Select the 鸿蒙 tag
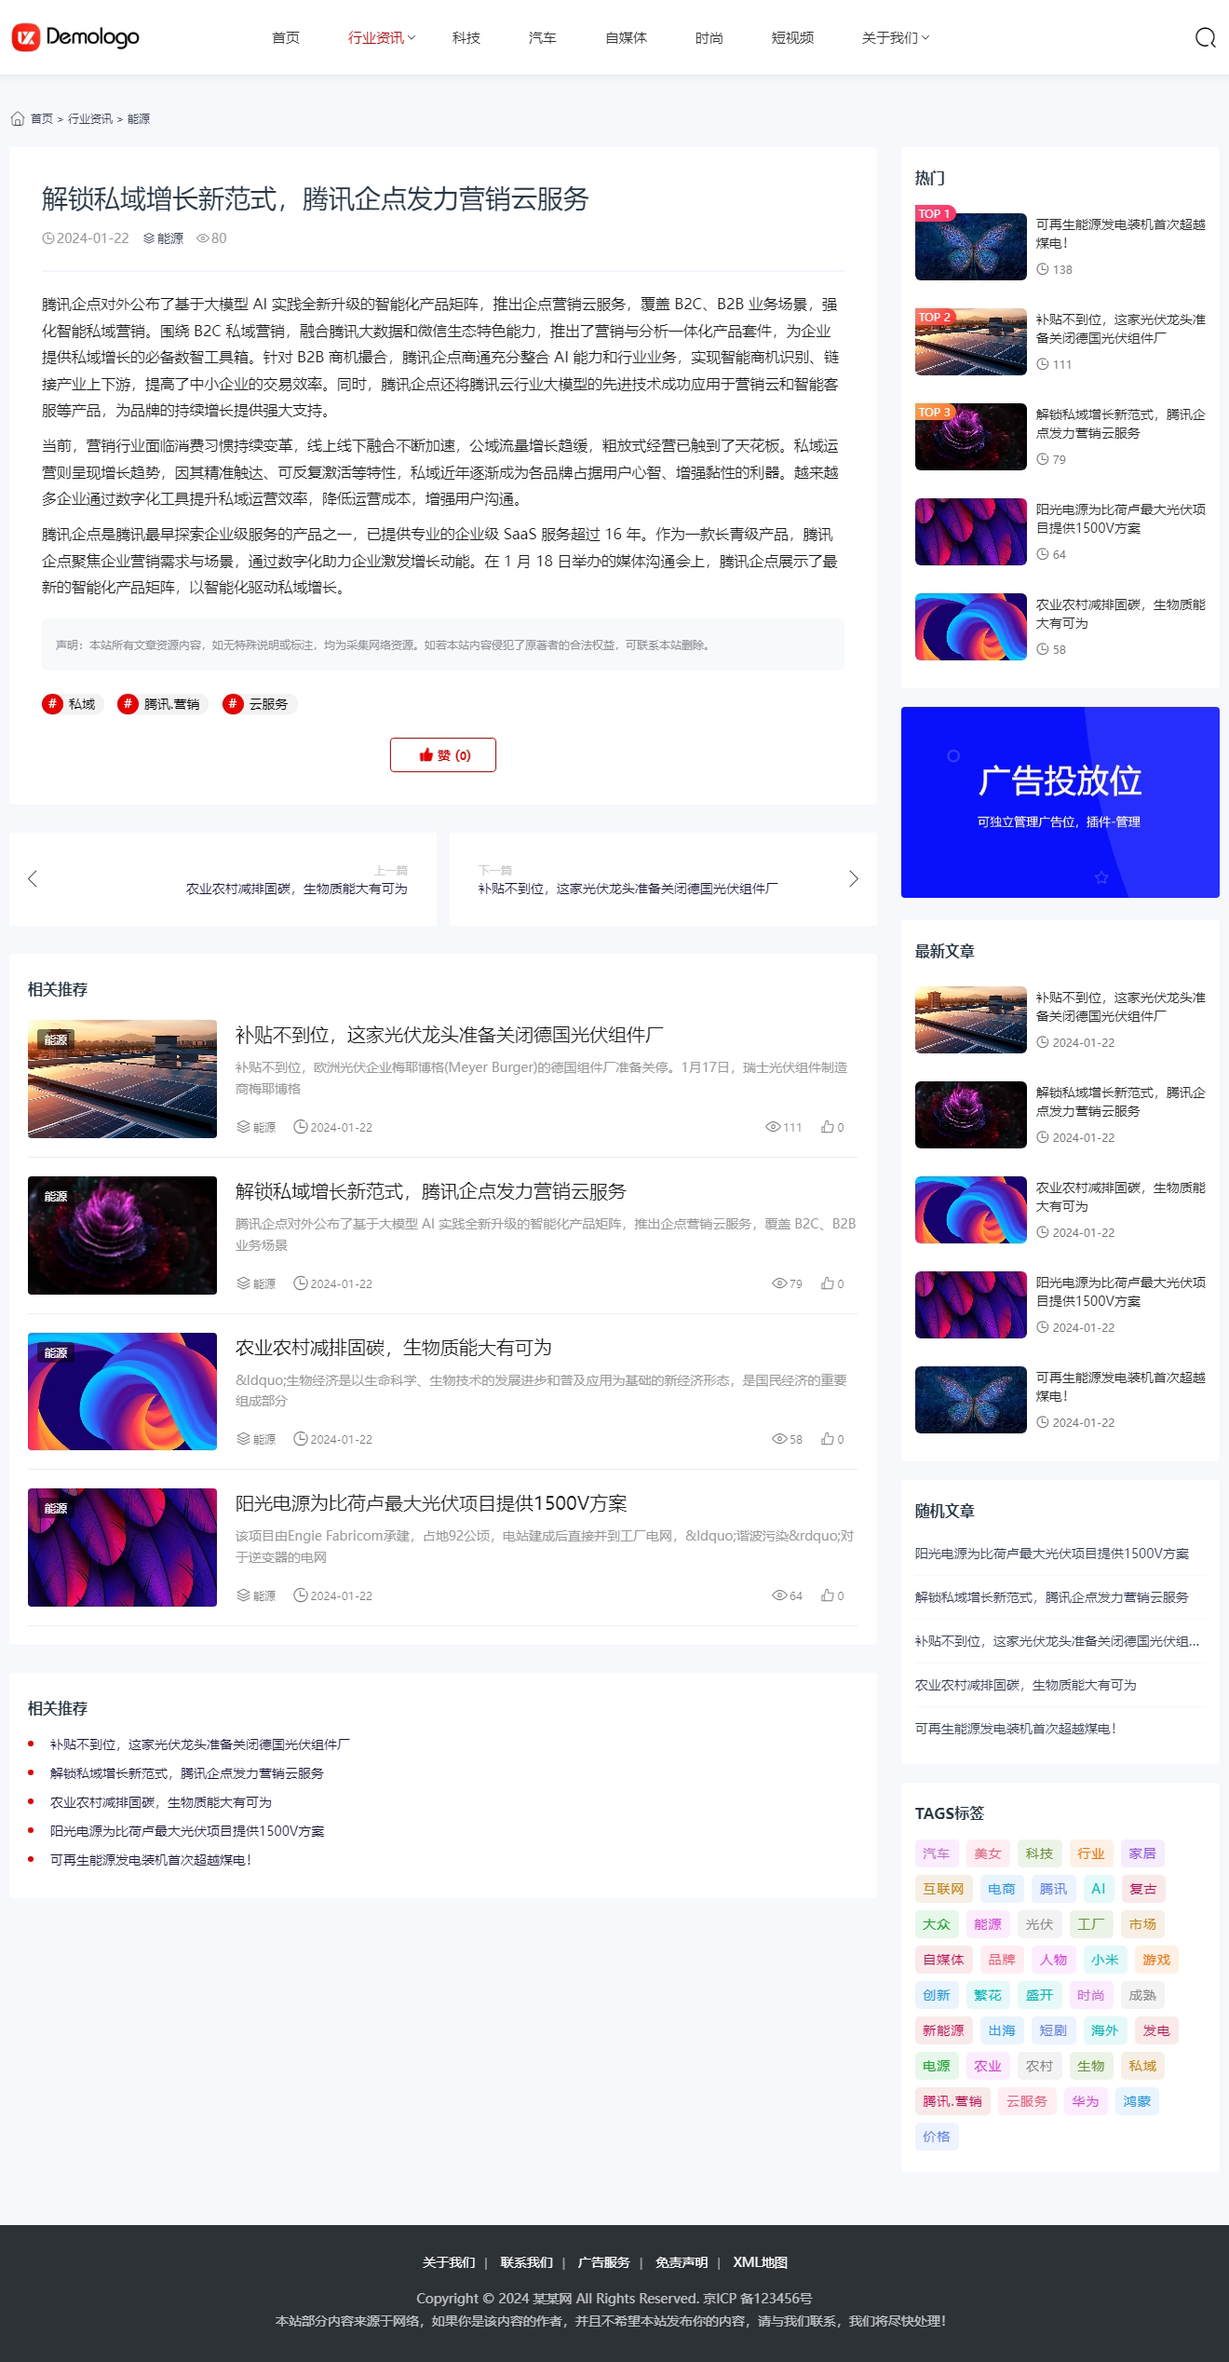 [x=1137, y=2101]
